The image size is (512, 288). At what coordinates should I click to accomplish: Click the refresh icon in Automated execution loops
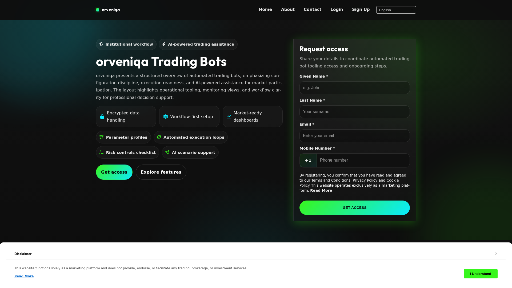tap(159, 137)
